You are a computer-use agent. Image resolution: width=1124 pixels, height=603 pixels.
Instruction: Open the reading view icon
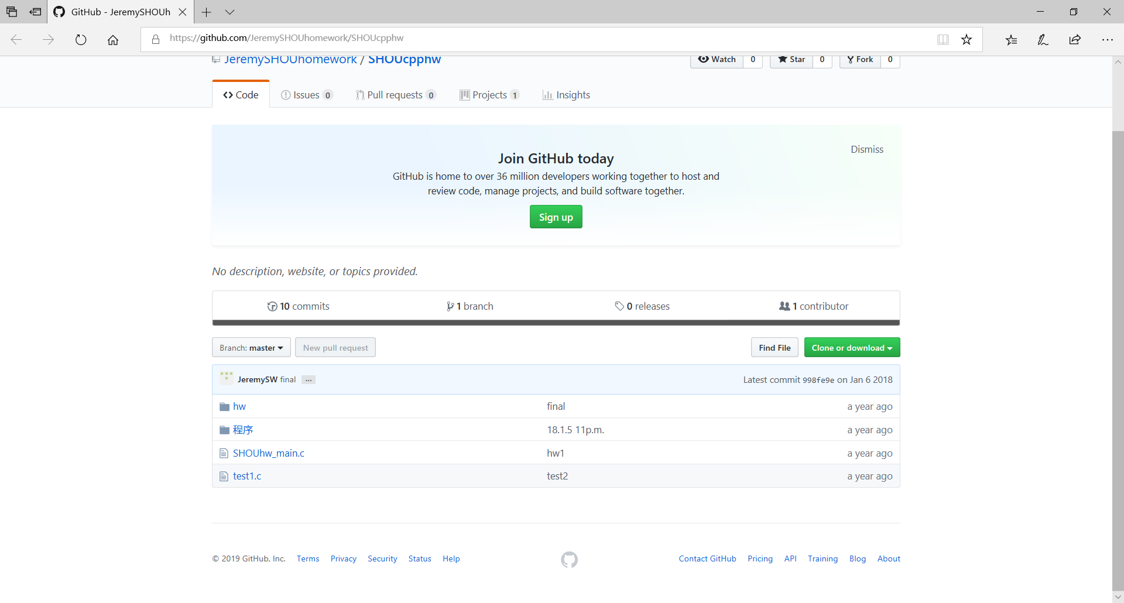point(943,39)
